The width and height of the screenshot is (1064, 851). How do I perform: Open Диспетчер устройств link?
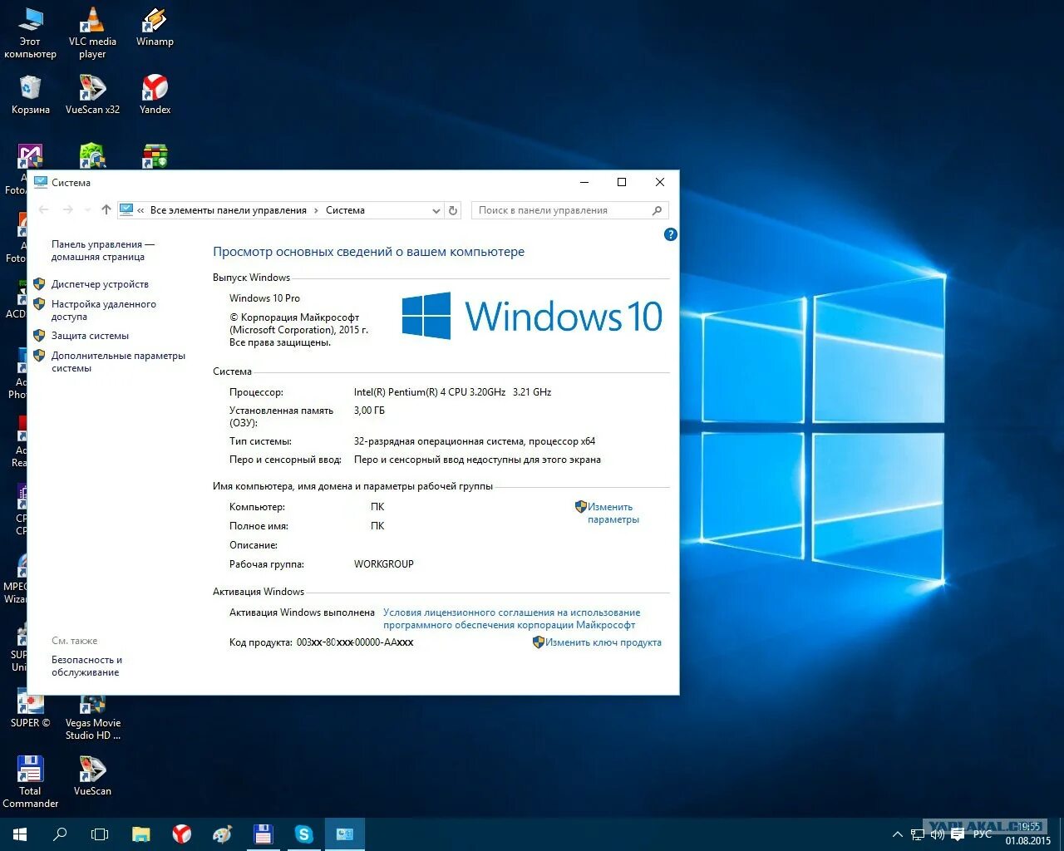[100, 284]
